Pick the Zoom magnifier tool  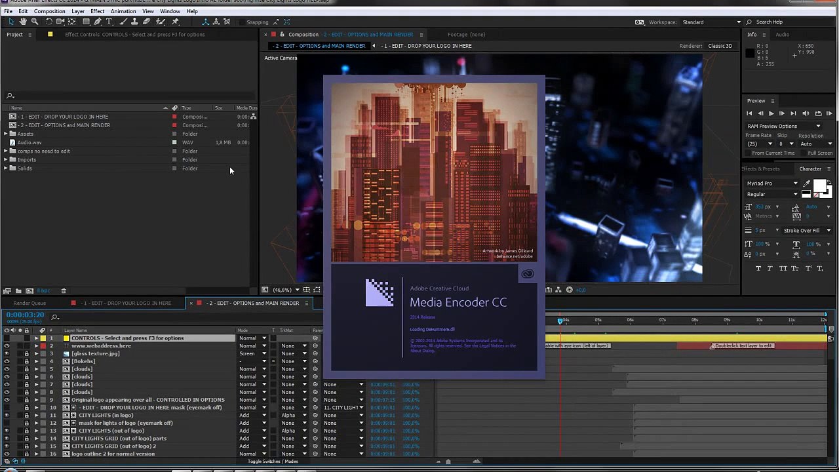pos(35,22)
